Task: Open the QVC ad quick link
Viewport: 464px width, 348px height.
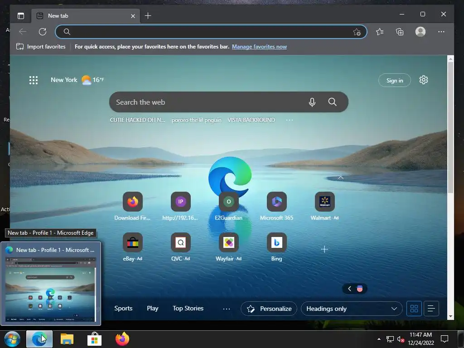Action: click(180, 247)
